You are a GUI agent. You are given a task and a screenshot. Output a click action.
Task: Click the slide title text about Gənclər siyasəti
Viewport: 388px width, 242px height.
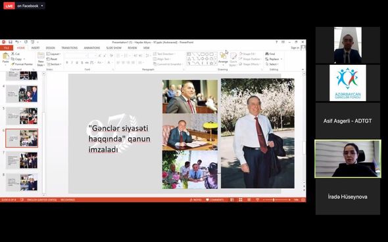(x=120, y=139)
